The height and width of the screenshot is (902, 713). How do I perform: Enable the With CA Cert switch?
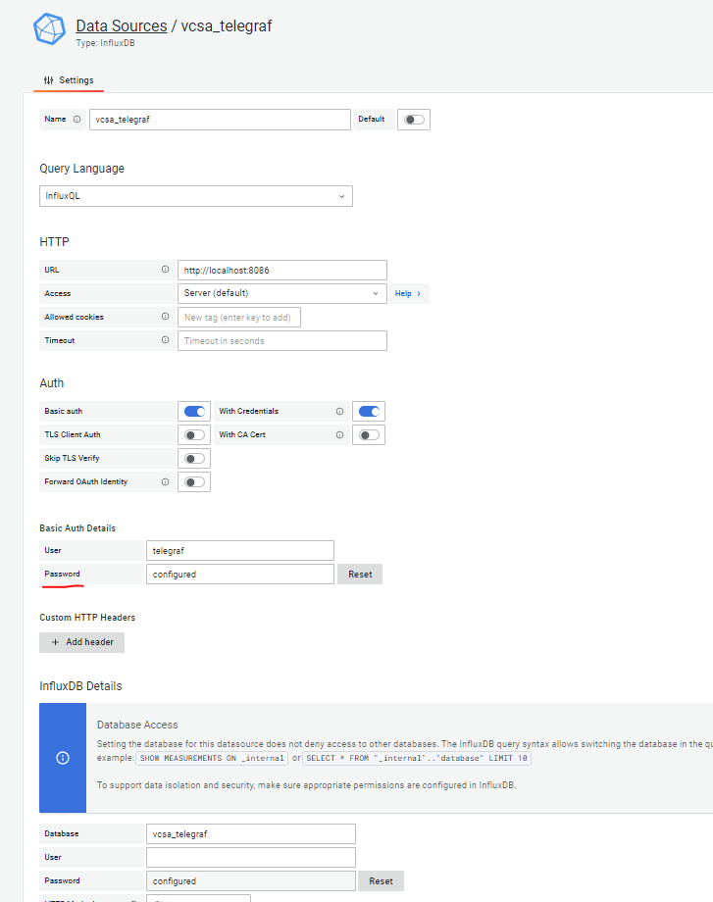[369, 435]
